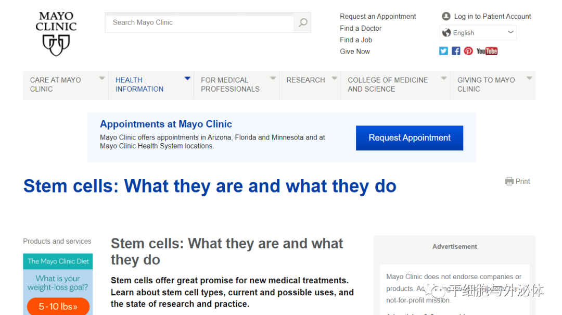Go to Find a Doctor
562x315 pixels.
coord(361,28)
